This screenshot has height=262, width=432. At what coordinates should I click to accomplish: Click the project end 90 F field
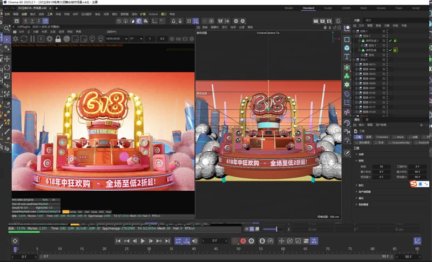[x=409, y=257]
